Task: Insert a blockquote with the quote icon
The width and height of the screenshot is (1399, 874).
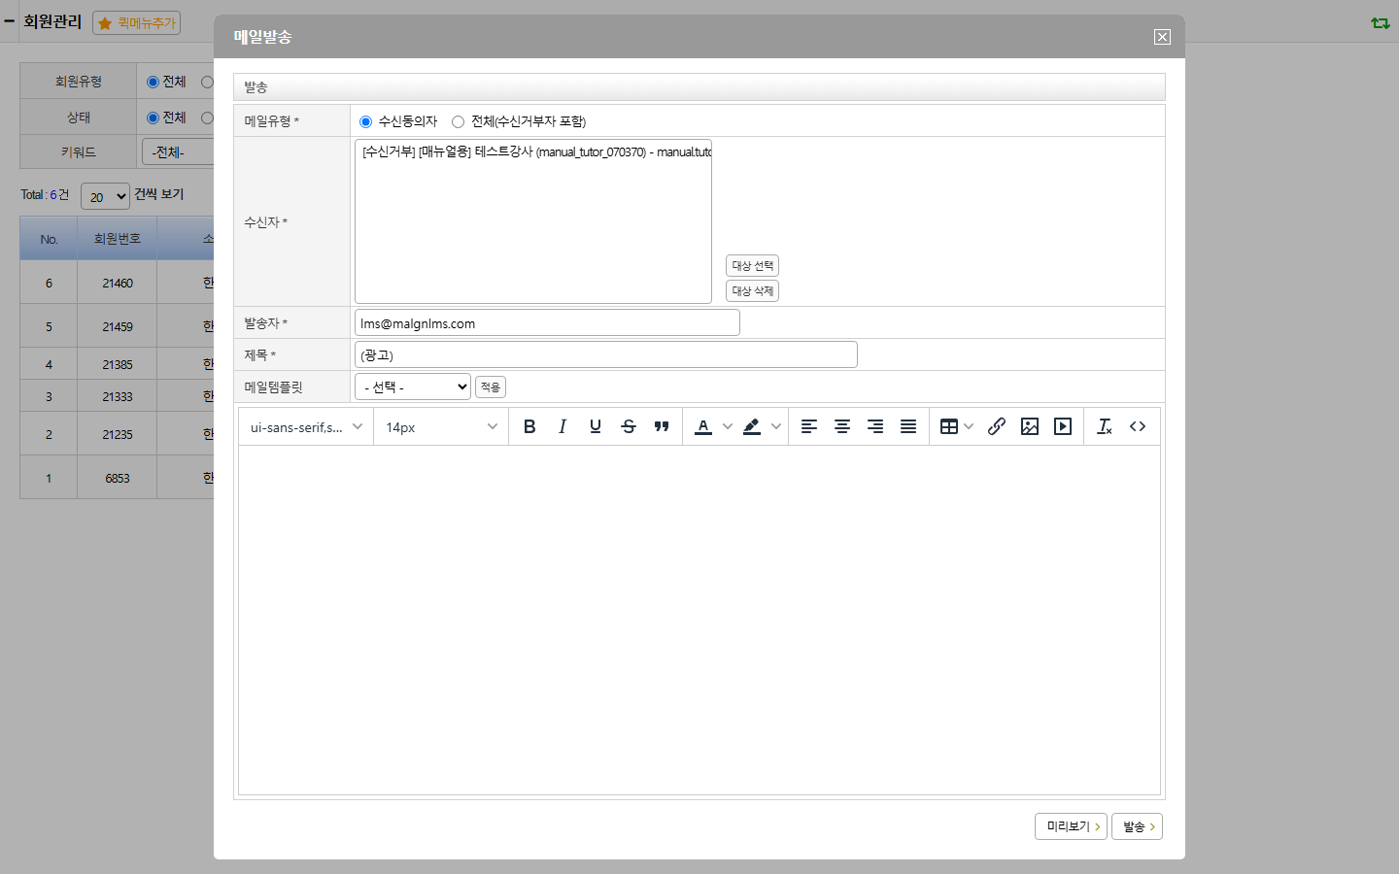Action: tap(662, 426)
